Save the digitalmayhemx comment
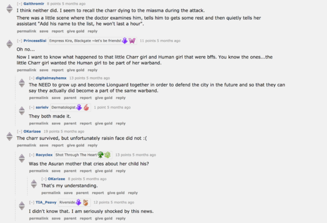This screenshot has width=327, height=223. [56, 98]
